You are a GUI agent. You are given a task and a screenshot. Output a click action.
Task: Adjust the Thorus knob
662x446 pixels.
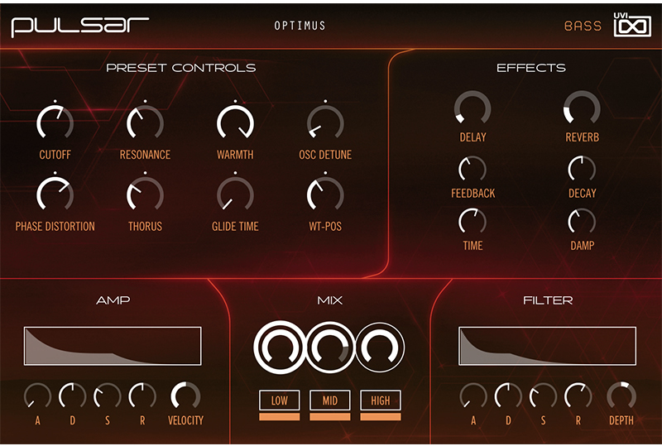145,194
